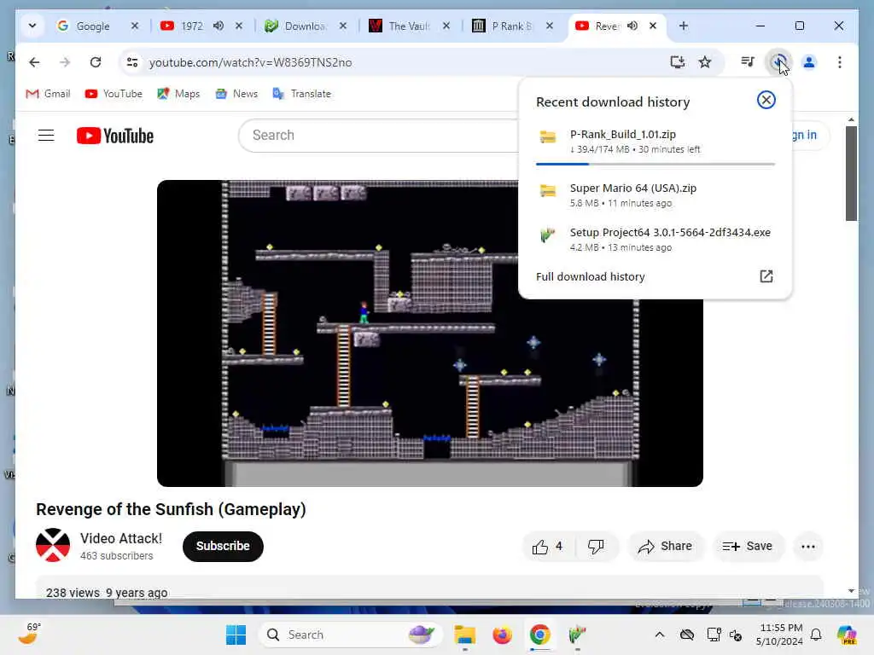The height and width of the screenshot is (655, 874).
Task: View site information icon in address bar
Action: [x=132, y=62]
